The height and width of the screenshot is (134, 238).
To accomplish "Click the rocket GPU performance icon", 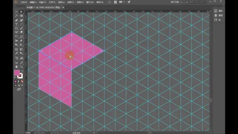I will 129,2.
